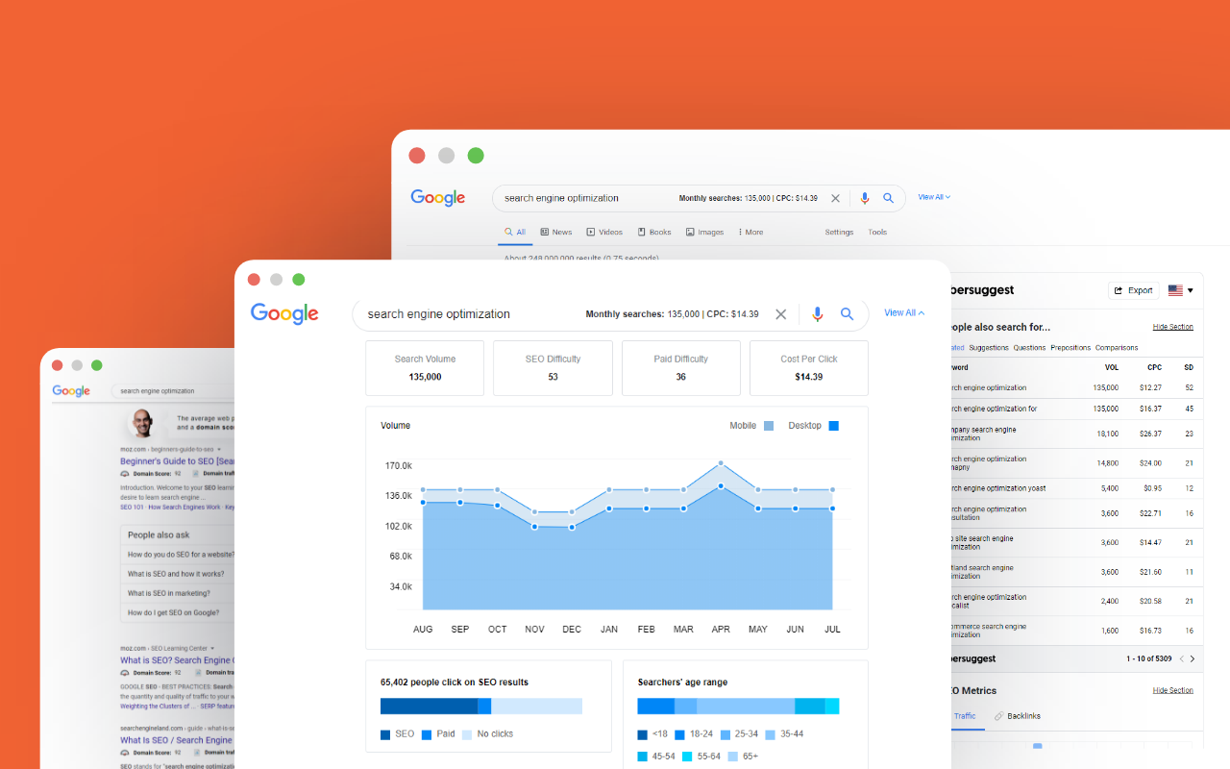
Task: Click the voice search microphone icon
Action: point(818,314)
